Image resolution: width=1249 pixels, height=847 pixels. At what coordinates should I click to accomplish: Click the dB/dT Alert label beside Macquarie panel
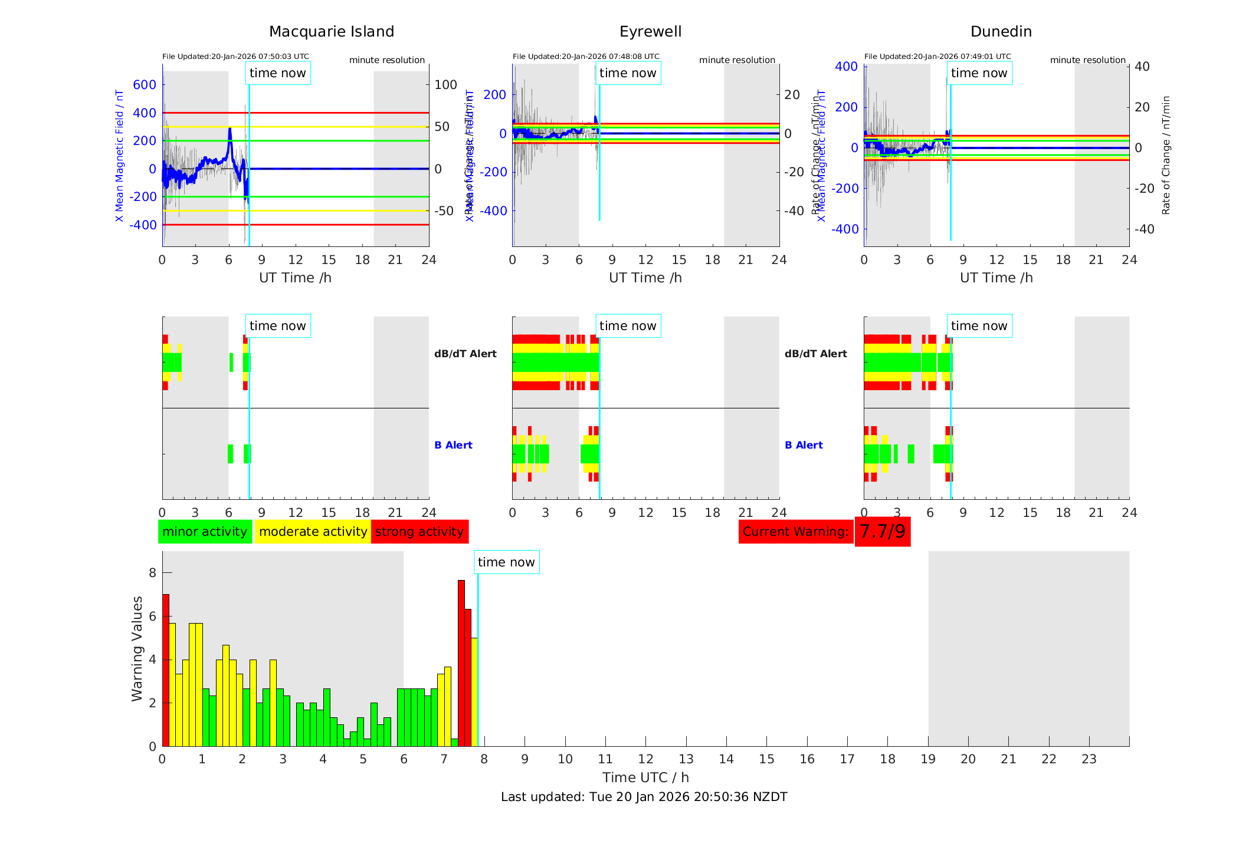(465, 354)
